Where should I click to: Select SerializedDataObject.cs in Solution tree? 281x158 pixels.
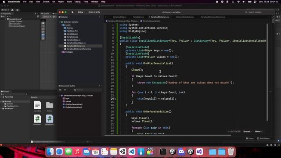[76, 43]
